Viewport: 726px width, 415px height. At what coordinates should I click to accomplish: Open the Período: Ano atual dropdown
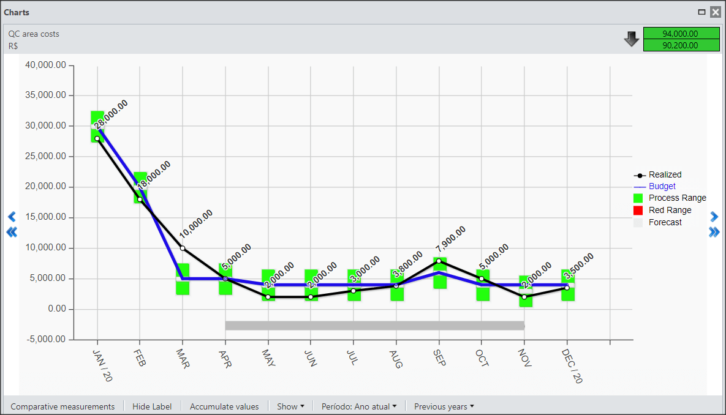(x=359, y=406)
